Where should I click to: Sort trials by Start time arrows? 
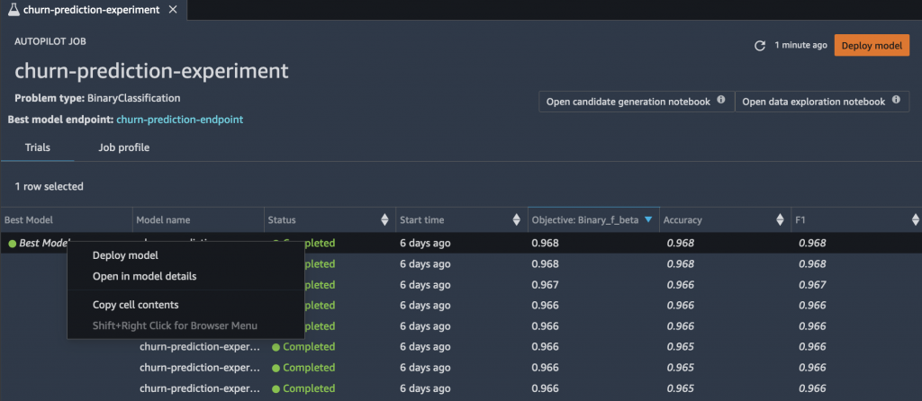[x=516, y=220]
